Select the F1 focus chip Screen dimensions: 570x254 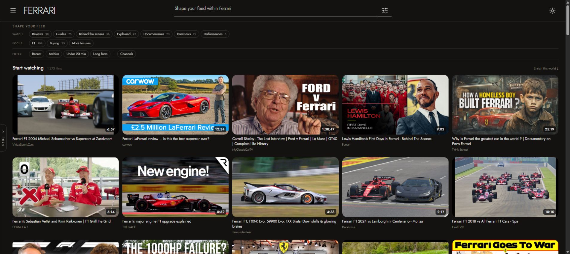tap(37, 43)
